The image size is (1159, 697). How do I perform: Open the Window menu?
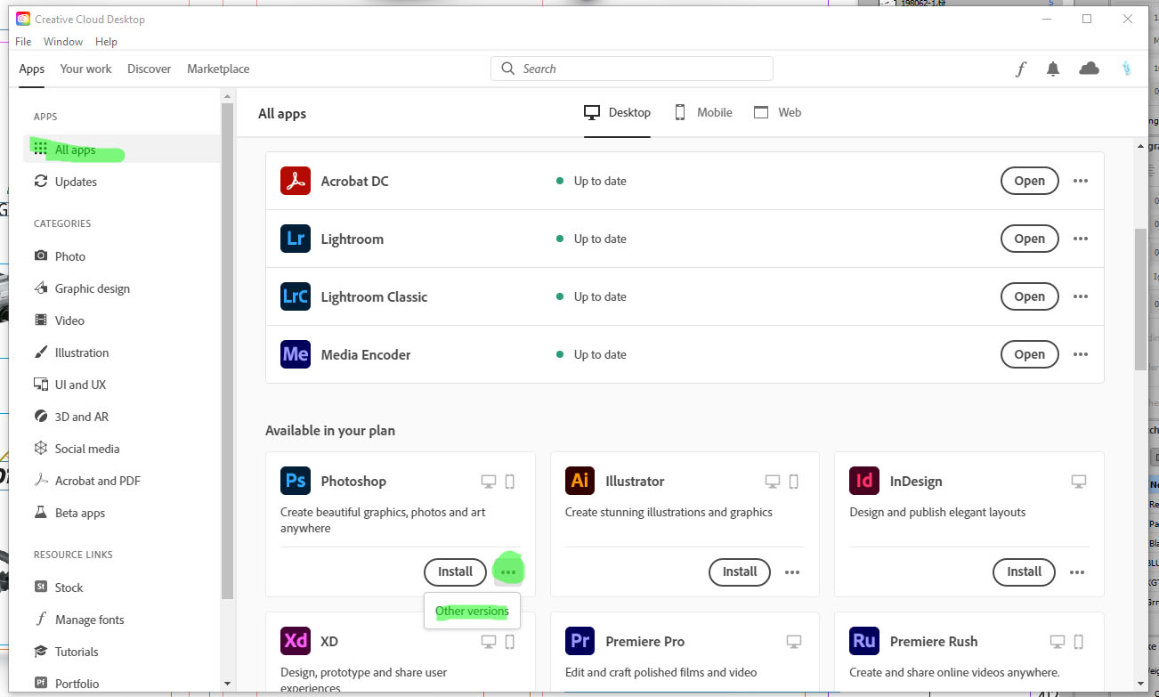coord(63,42)
